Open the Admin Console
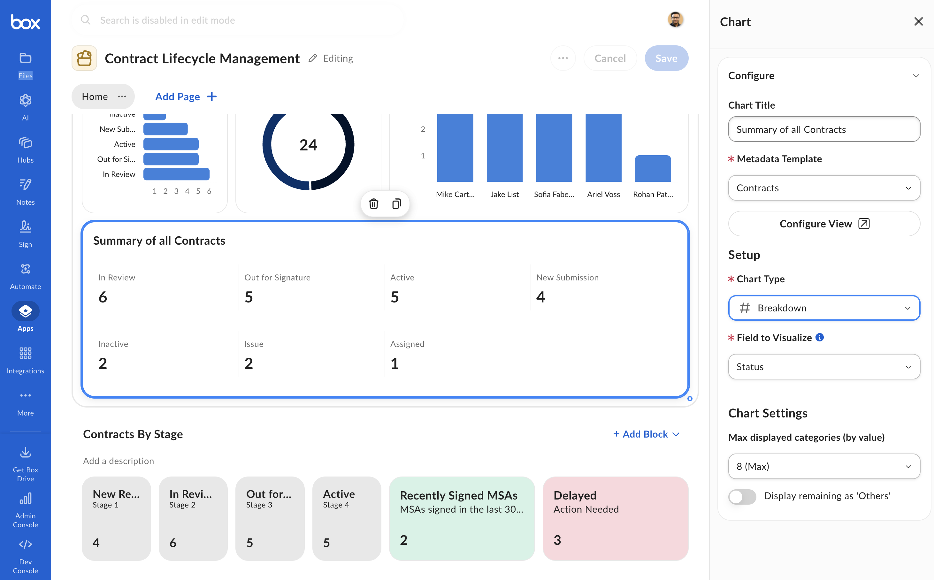934x580 pixels. tap(25, 509)
